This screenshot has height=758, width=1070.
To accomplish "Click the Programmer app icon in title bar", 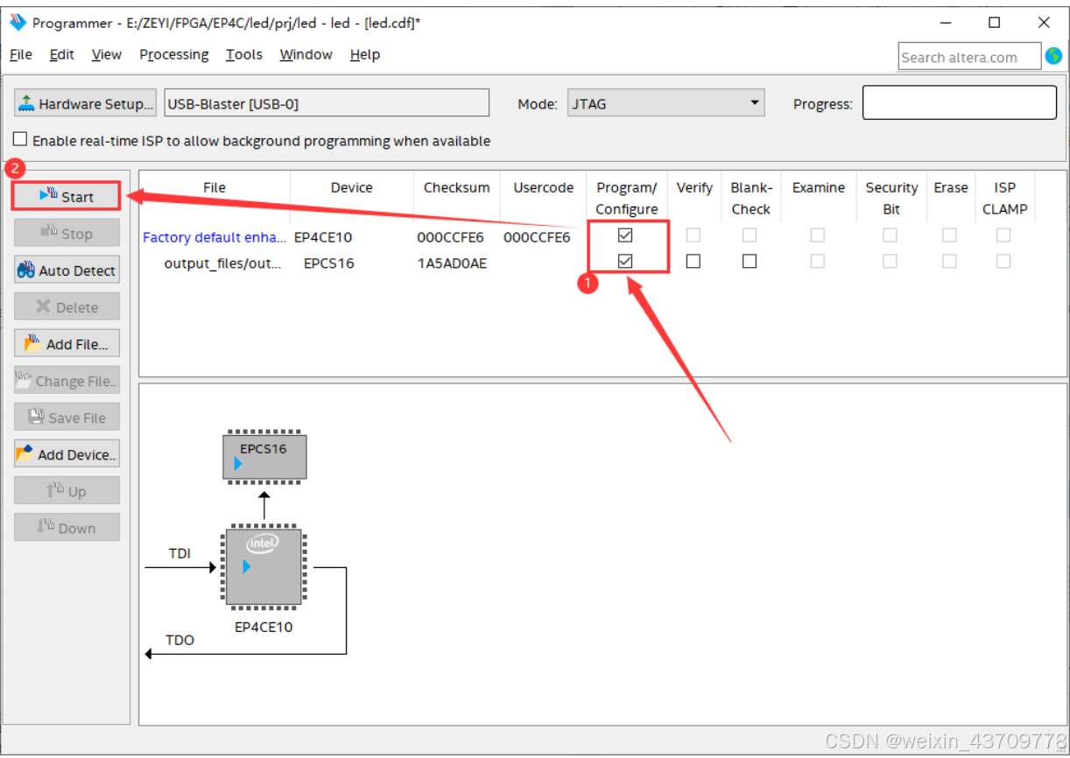I will 18,22.
